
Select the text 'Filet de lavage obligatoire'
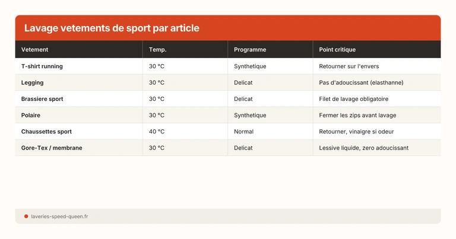(x=353, y=98)
